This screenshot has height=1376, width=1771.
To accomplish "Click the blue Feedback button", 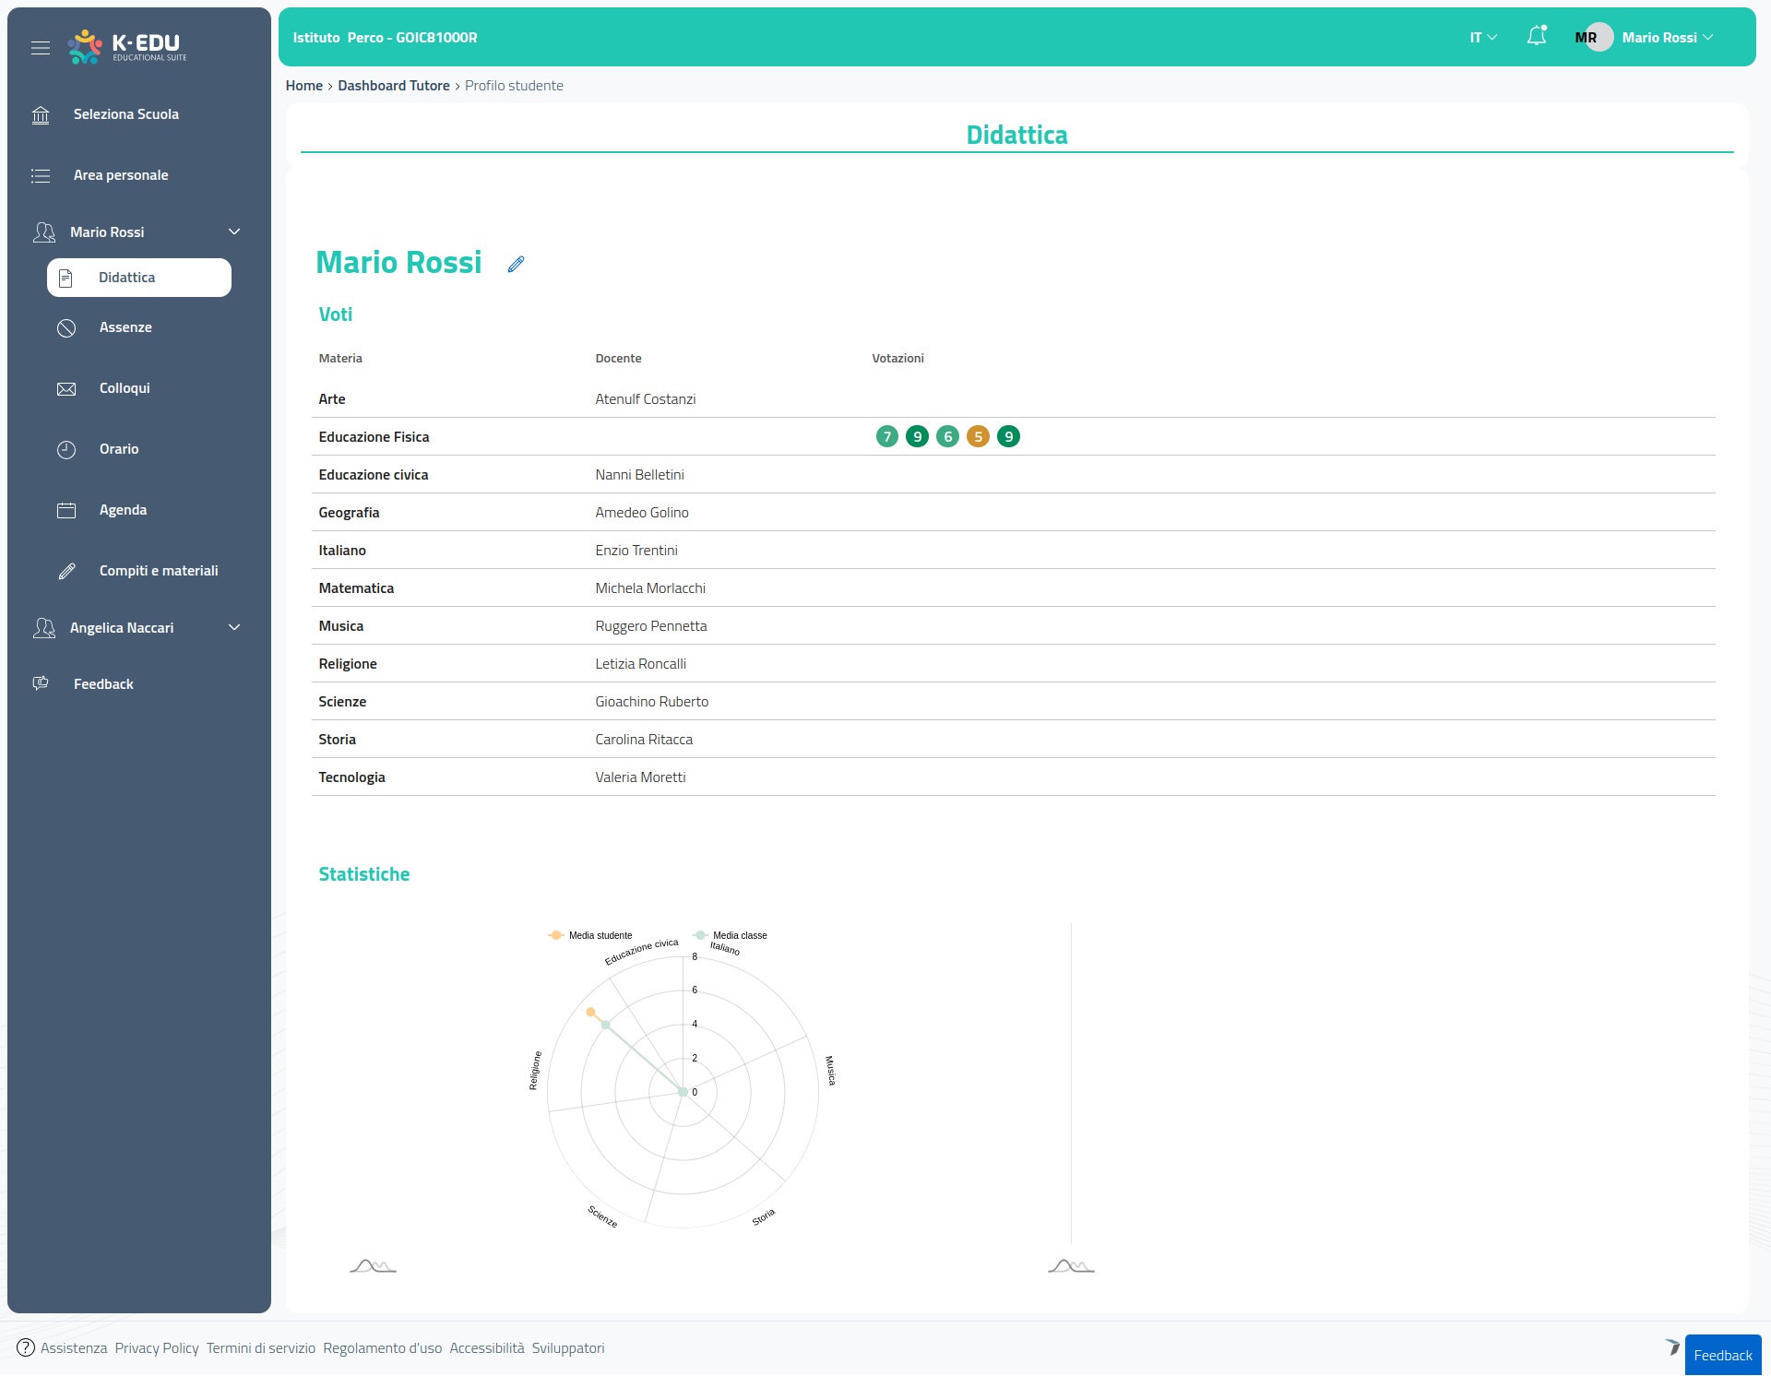I will [1722, 1355].
